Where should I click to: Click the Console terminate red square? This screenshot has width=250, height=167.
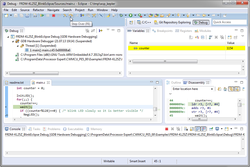(x=167, y=129)
